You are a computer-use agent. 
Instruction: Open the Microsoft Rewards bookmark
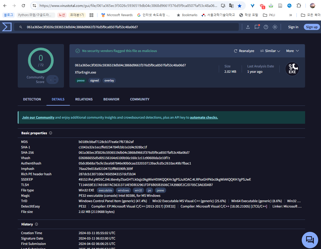(x=117, y=15)
